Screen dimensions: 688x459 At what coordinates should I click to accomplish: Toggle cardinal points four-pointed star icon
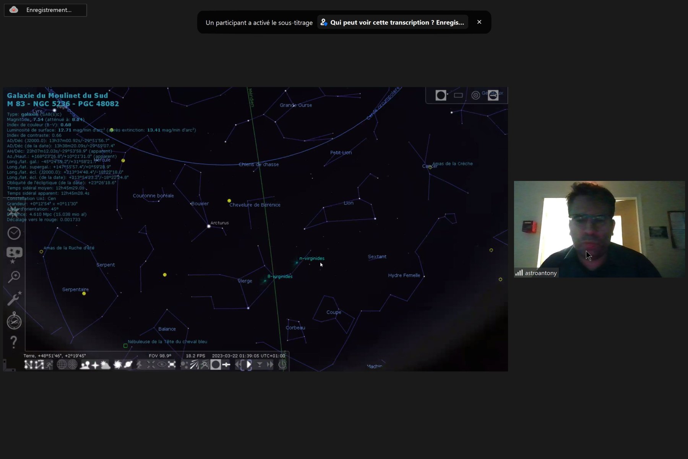tap(95, 365)
